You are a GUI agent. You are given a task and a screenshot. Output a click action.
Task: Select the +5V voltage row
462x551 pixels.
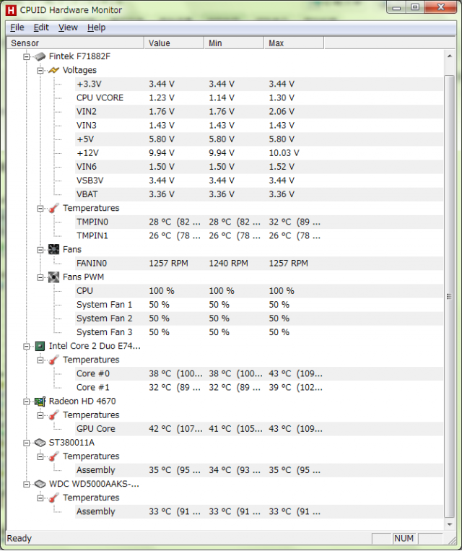[259, 139]
